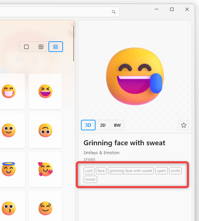Image resolution: width=199 pixels, height=221 pixels.
Task: Select the 2D emoji style tab
Action: coord(103,125)
